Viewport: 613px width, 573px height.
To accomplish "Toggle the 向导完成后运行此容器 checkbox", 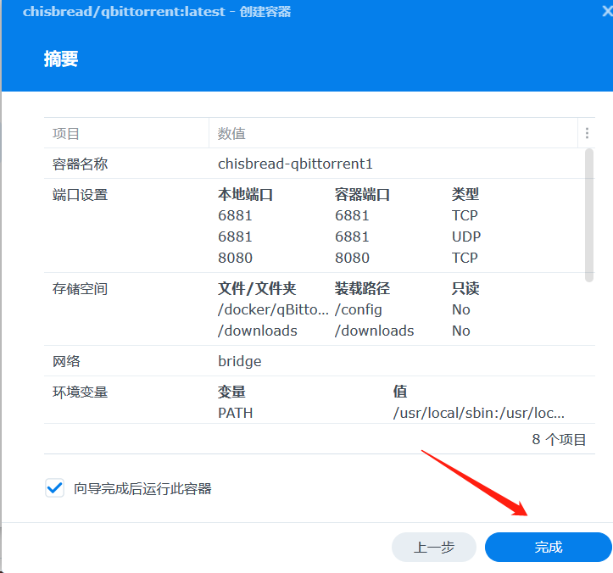I will tap(55, 487).
